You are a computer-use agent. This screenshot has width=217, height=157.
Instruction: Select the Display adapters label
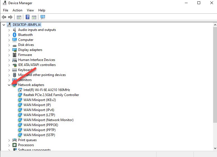30,50
